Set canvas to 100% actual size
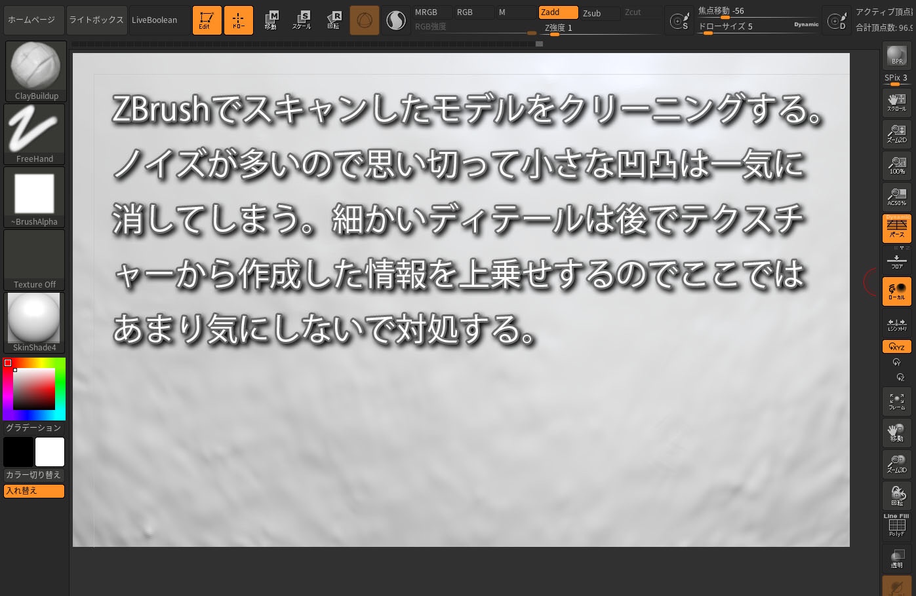This screenshot has width=916, height=596. (897, 166)
